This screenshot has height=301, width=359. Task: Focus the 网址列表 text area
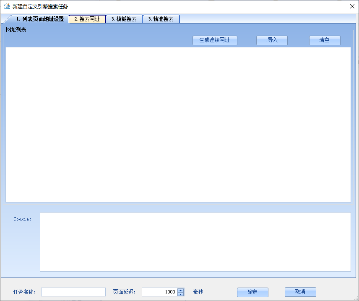pyautogui.click(x=178, y=125)
